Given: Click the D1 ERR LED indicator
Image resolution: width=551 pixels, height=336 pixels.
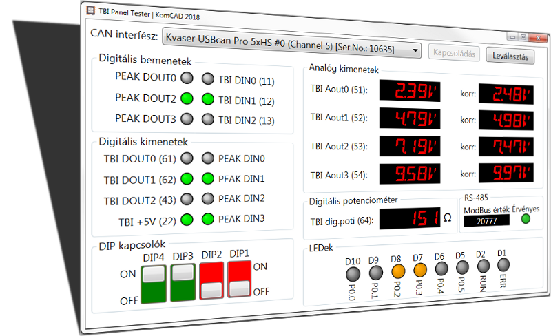Looking at the screenshot, I should pyautogui.click(x=504, y=264).
